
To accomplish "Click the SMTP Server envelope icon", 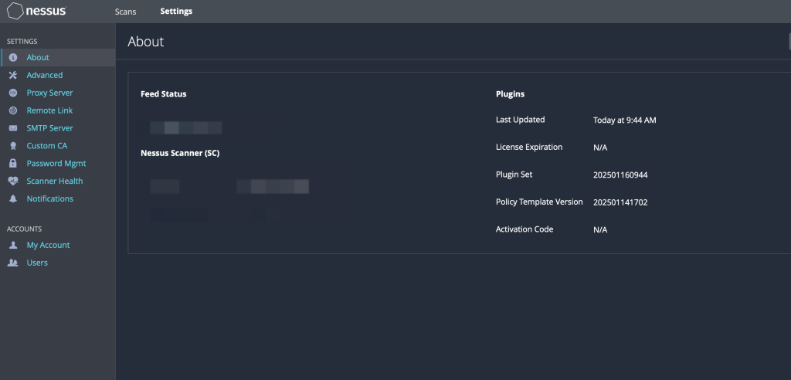I will pos(13,128).
